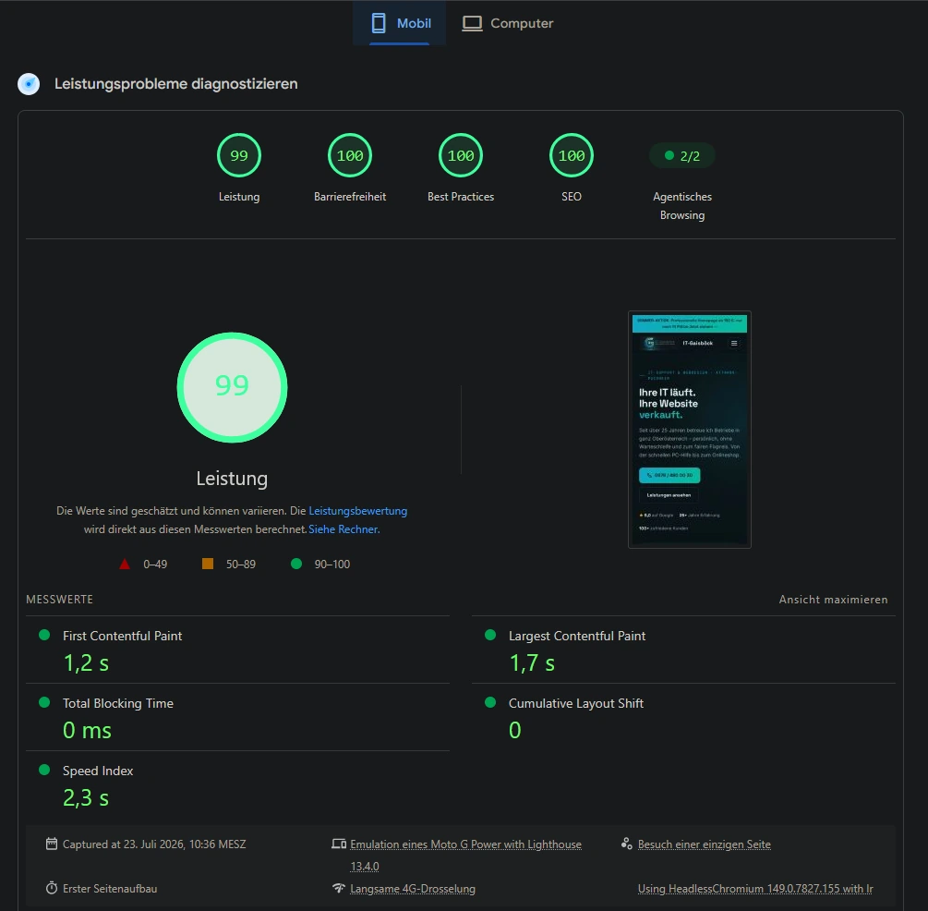Click the calendar icon beside Captured at
The image size is (928, 911).
(52, 844)
